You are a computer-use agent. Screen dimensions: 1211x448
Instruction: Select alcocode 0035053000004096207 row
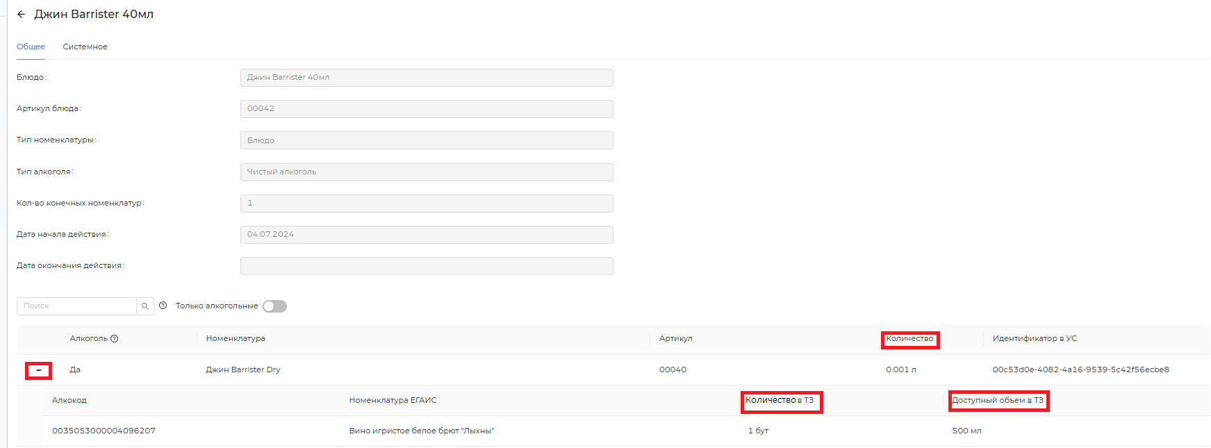point(104,431)
